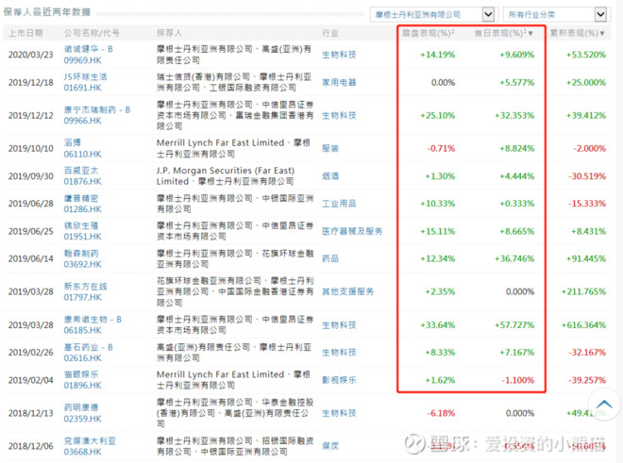Image resolution: width=623 pixels, height=463 pixels.
Task: Open industry link 药品
Action: 330,259
